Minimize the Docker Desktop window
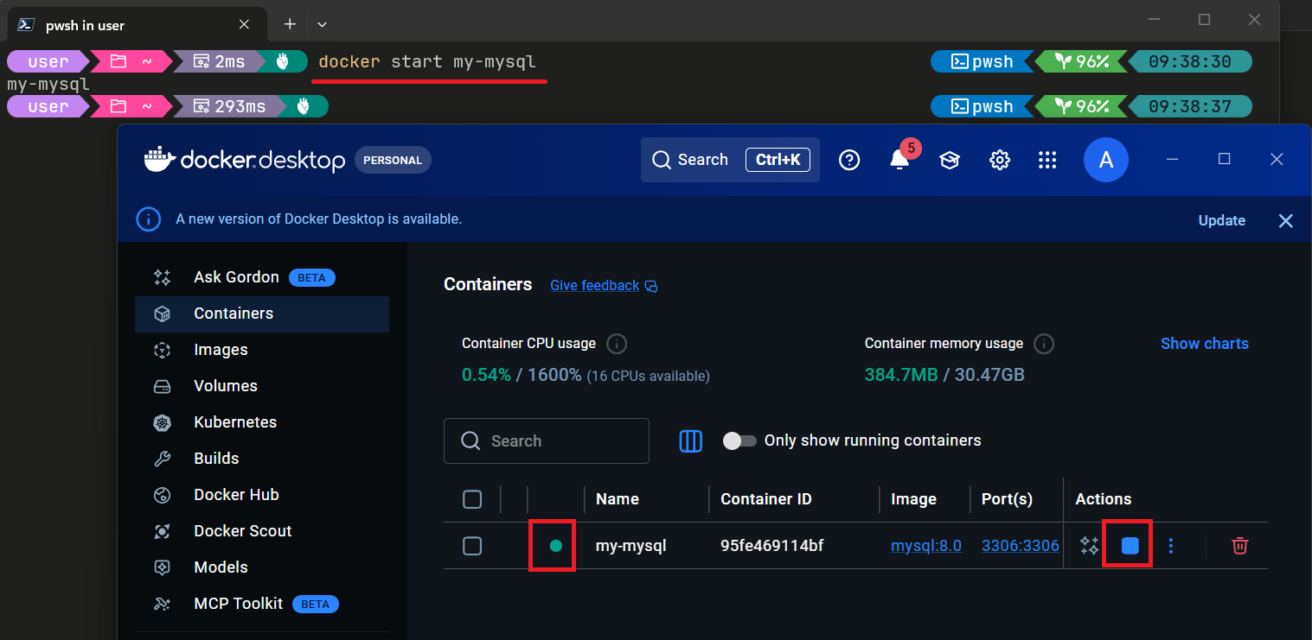This screenshot has width=1312, height=640. (x=1172, y=159)
